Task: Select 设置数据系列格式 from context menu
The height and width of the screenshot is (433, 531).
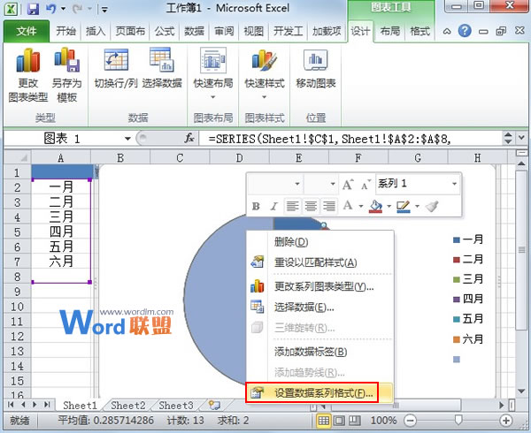Action: pos(323,392)
